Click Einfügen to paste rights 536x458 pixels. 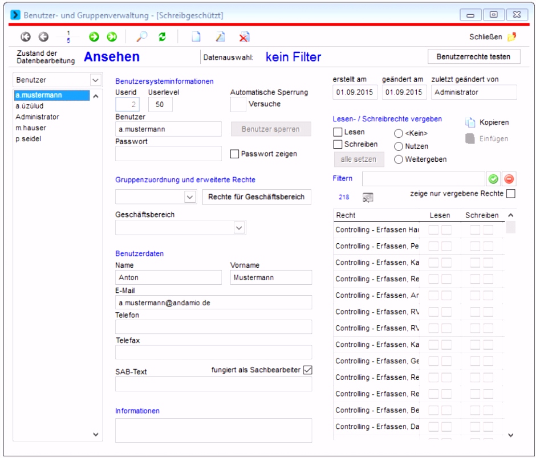coord(487,138)
